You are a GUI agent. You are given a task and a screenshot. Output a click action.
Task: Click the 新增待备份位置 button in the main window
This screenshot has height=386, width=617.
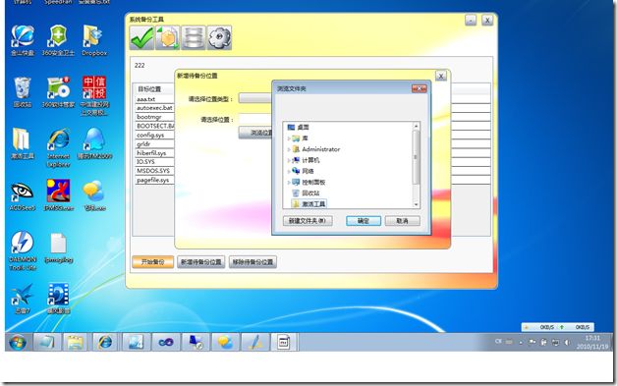pyautogui.click(x=201, y=262)
